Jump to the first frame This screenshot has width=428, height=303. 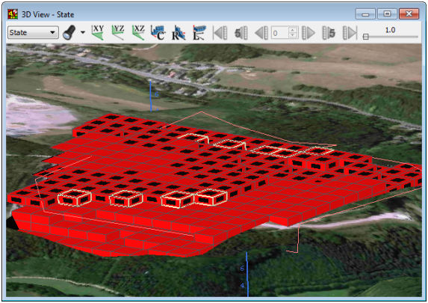(220, 33)
